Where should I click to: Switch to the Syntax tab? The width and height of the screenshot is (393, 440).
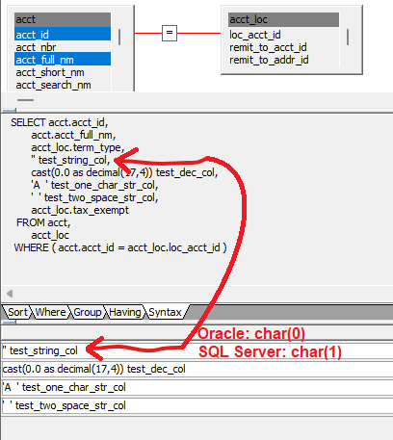pos(165,312)
